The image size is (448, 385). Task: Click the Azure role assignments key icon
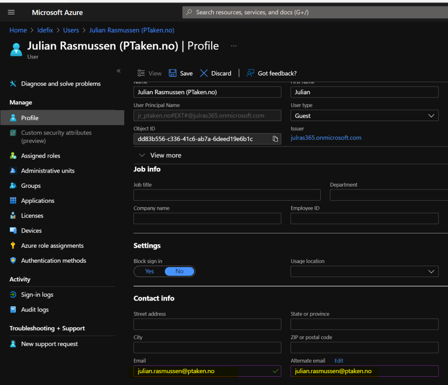(13, 246)
